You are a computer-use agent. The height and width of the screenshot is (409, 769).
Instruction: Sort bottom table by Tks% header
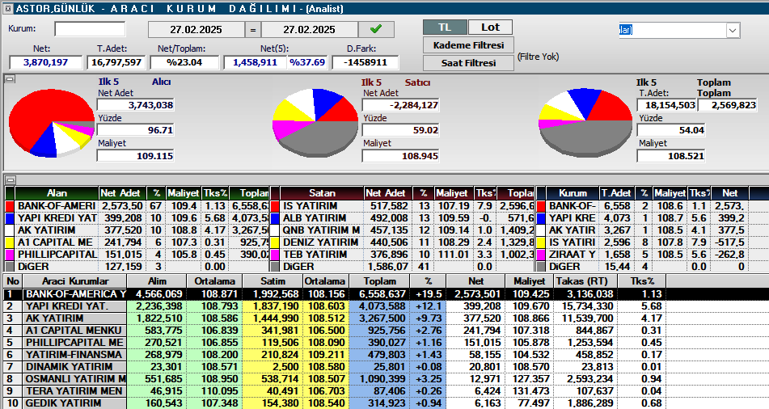pyautogui.click(x=643, y=281)
